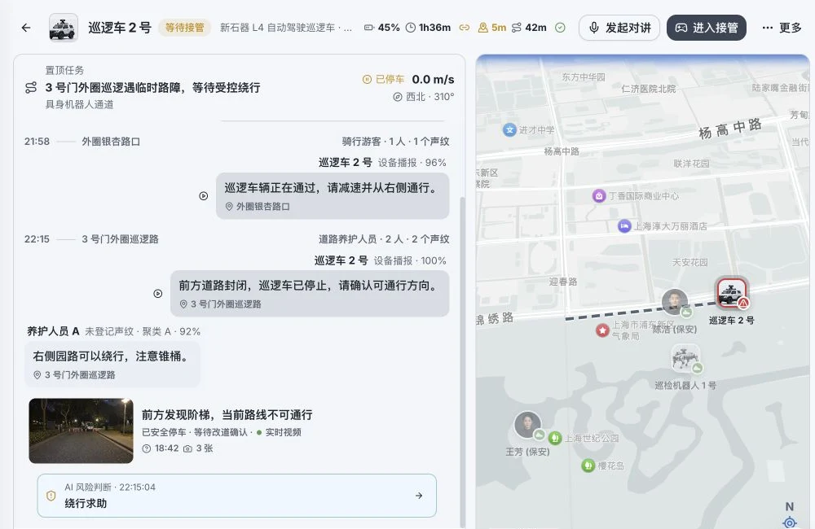This screenshot has height=529, width=815.
Task: Click the red star 气象局 map pin
Action: (x=602, y=330)
